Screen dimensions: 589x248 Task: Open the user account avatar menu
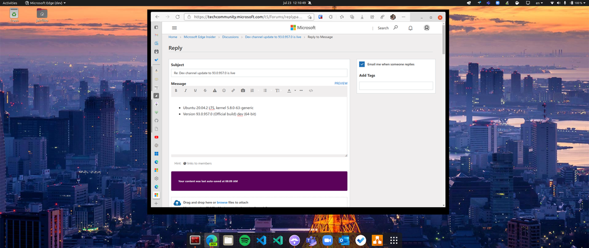[426, 28]
